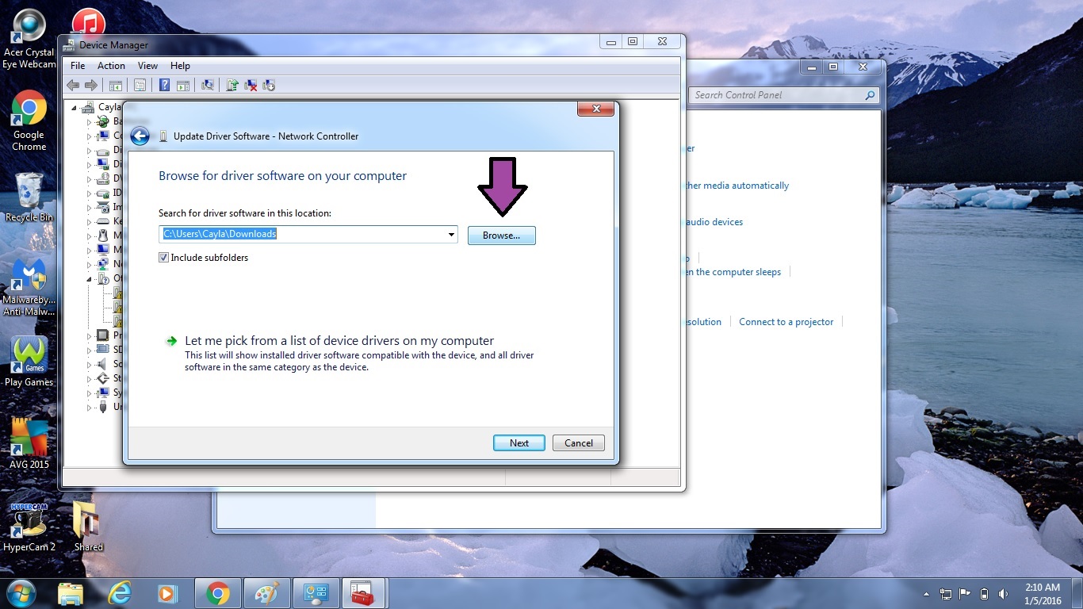Expand the Processors category
Image resolution: width=1083 pixels, height=609 pixels.
click(x=89, y=335)
